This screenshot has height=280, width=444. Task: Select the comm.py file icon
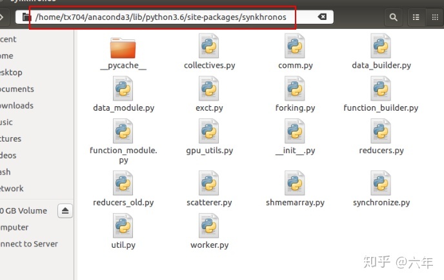295,46
